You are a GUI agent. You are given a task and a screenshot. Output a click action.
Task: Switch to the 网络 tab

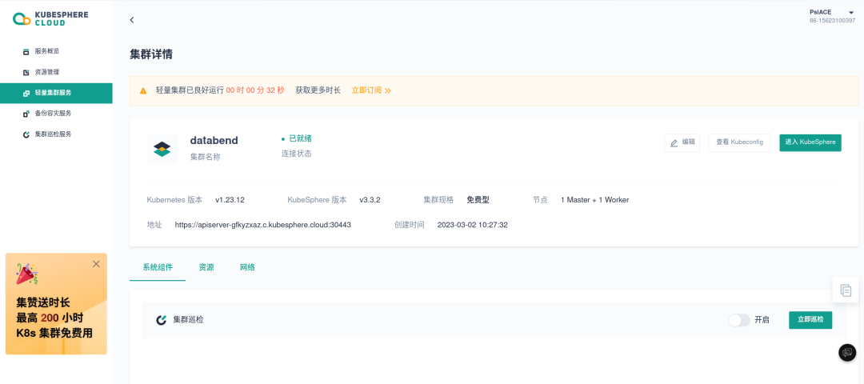tap(247, 267)
